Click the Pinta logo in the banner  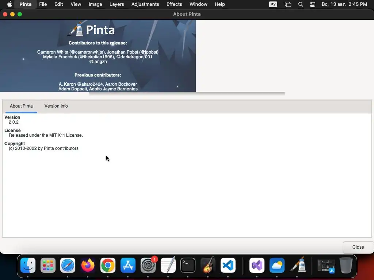point(91,30)
